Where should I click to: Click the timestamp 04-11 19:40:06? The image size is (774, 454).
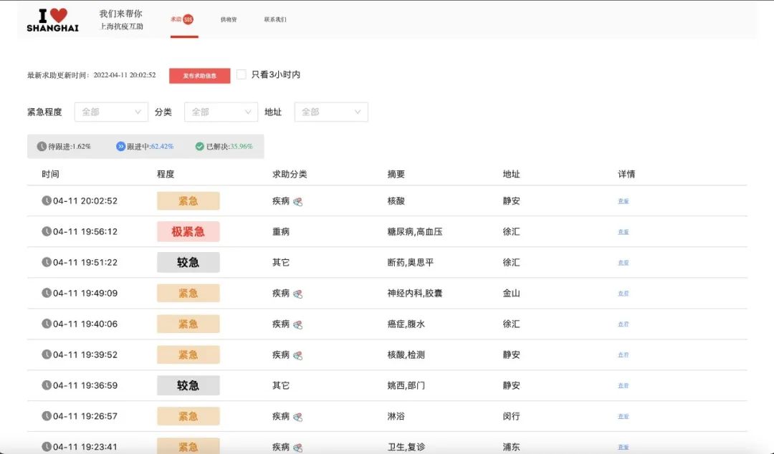pos(85,324)
